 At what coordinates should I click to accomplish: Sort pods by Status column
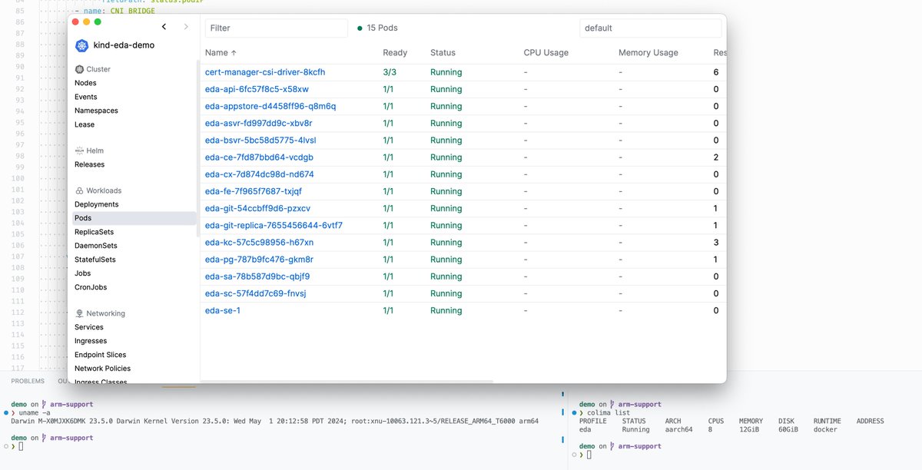pyautogui.click(x=443, y=53)
